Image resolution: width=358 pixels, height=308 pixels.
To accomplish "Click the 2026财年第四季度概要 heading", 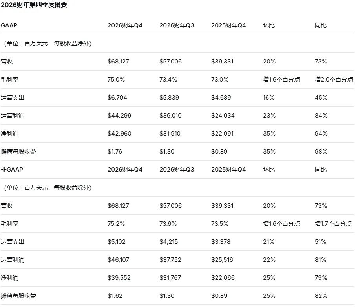I will [34, 5].
